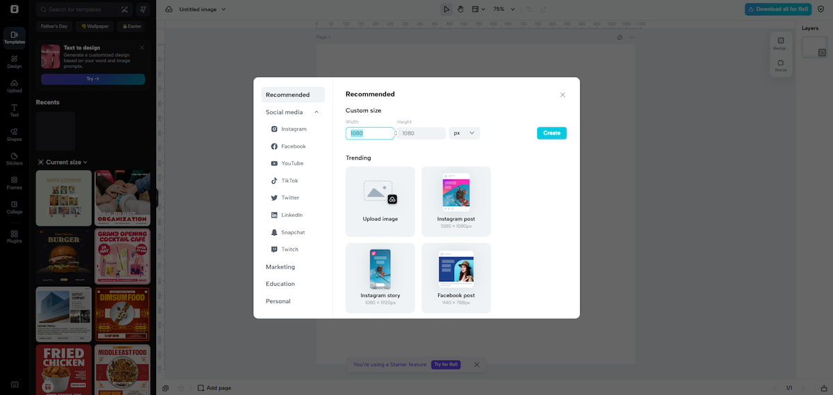Select the Marketing category
833x395 pixels.
(280, 267)
